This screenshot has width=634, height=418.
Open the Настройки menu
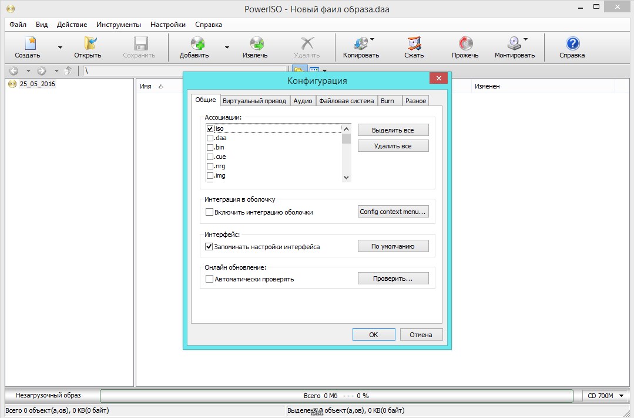pyautogui.click(x=168, y=25)
